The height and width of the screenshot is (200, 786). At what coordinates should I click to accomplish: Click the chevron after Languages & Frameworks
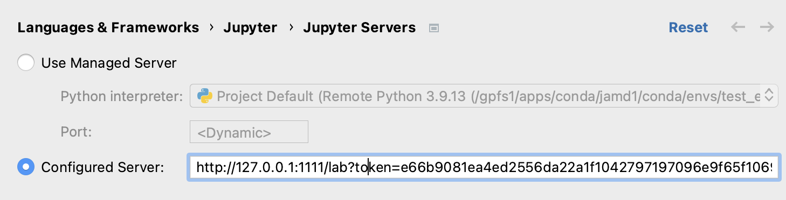[211, 27]
